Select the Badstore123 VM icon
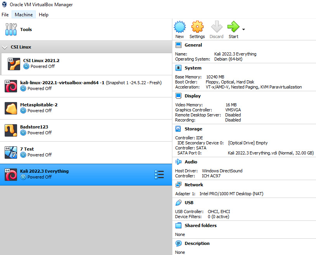 tap(11, 130)
